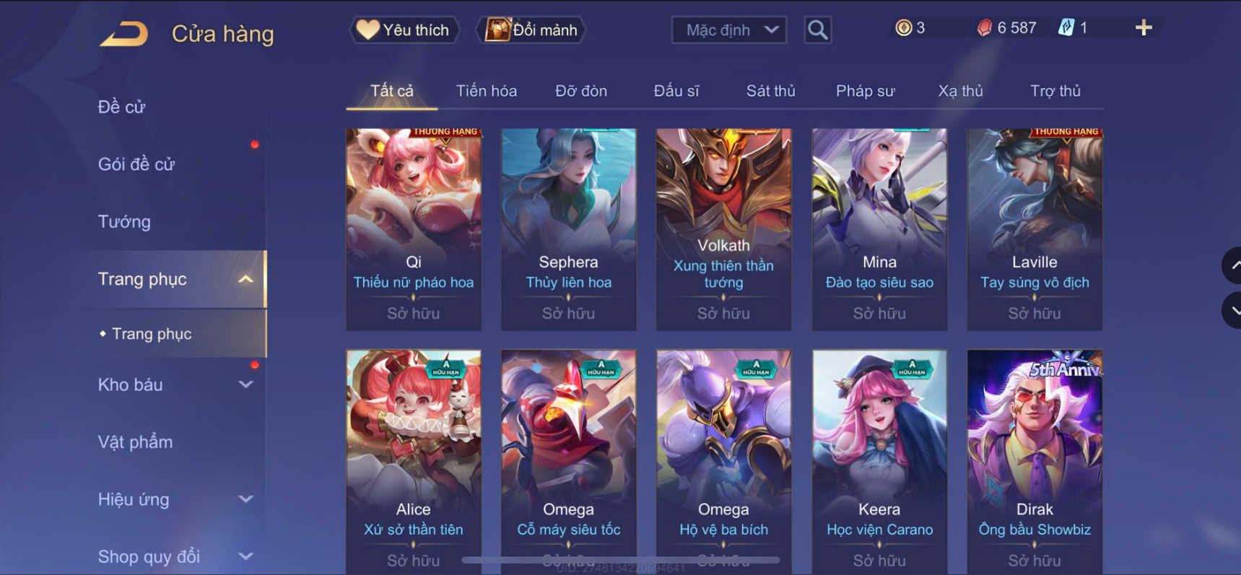Tap the gold coin currency icon
Viewport: 1241px width, 575px height.
point(903,28)
